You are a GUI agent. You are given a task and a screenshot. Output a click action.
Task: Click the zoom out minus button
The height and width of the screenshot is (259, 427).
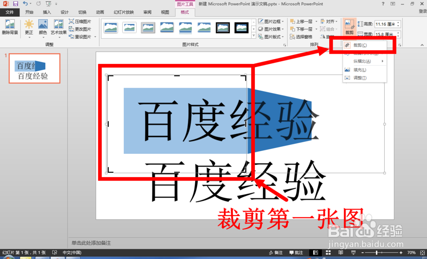pos(363,253)
